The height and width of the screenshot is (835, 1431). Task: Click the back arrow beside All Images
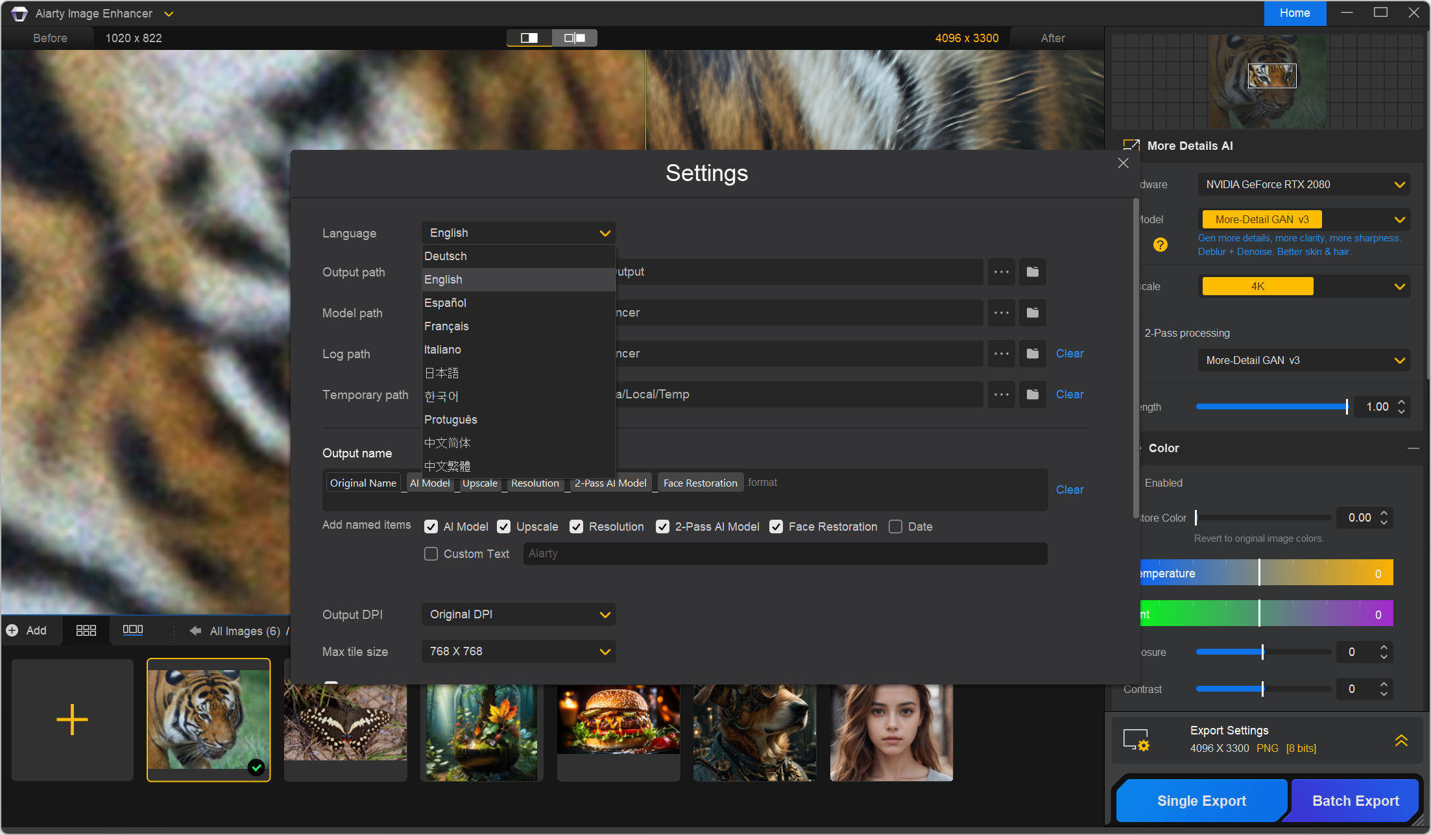click(195, 631)
